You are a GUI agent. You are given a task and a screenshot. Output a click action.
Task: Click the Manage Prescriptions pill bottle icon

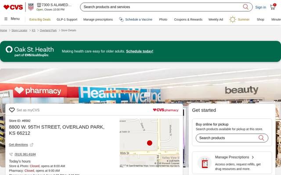[x=205, y=163]
